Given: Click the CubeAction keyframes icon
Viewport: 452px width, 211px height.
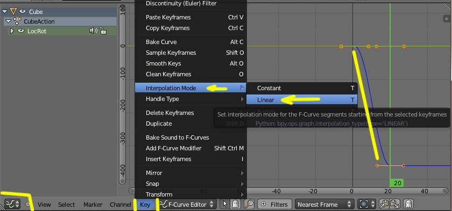Looking at the screenshot, I should (x=18, y=21).
